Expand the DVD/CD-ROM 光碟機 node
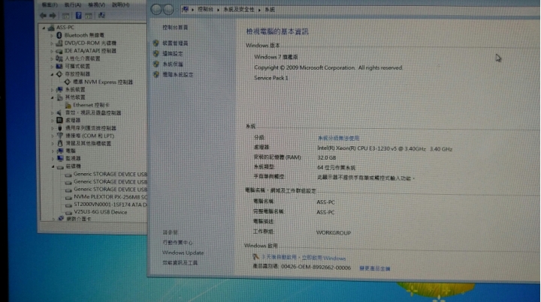The height and width of the screenshot is (302, 541). (x=52, y=43)
